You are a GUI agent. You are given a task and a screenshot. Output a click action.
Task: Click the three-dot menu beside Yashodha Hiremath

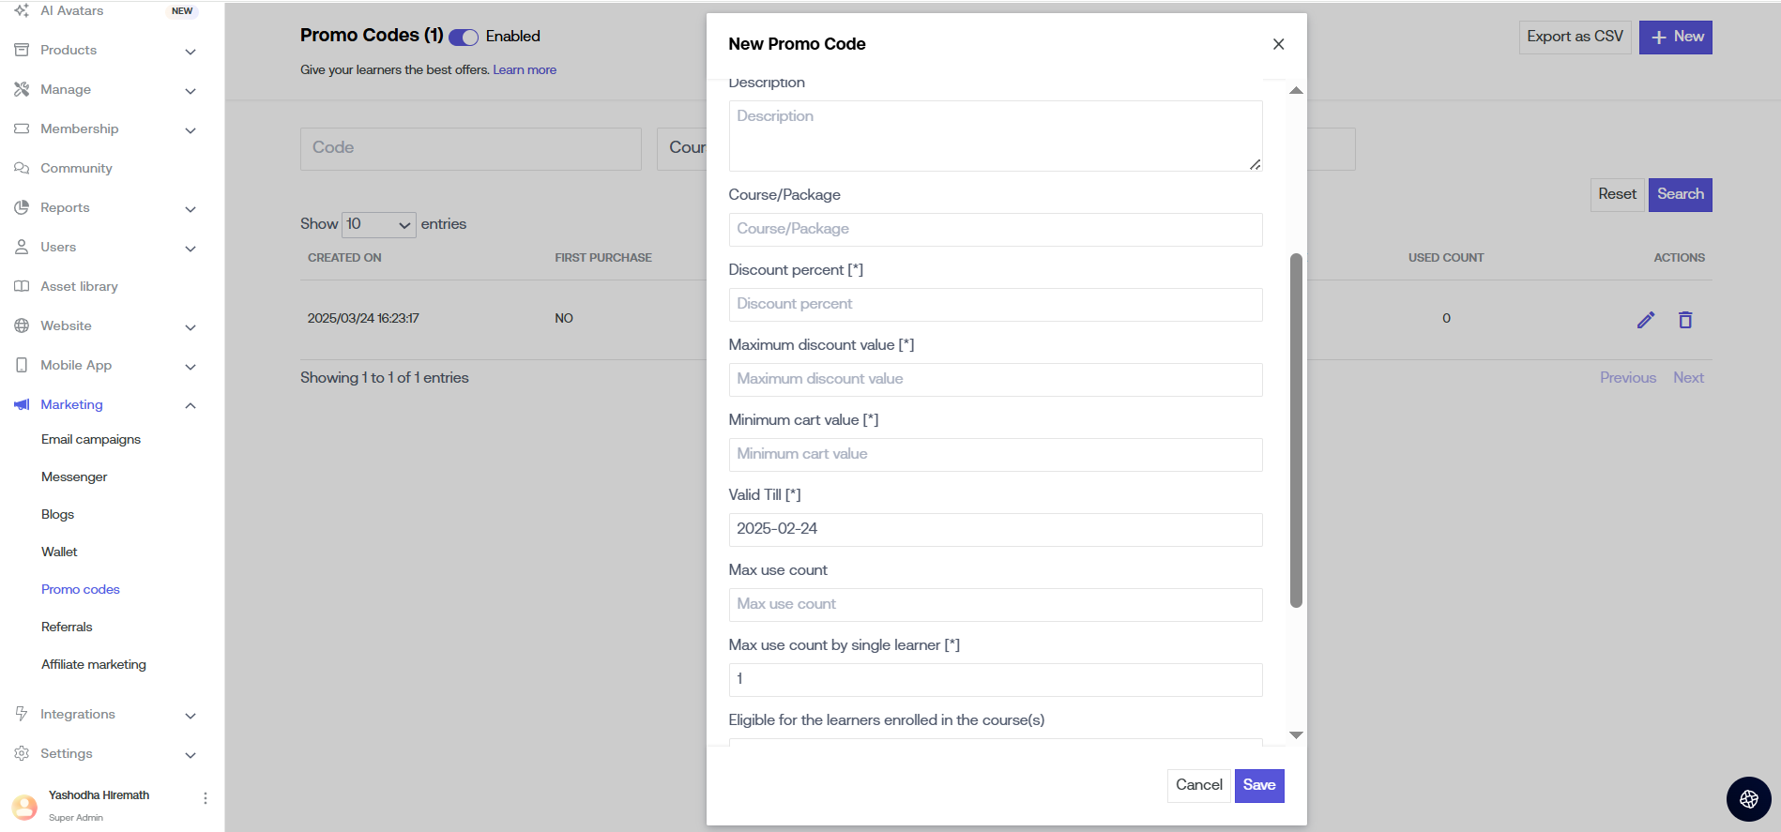pos(205,798)
